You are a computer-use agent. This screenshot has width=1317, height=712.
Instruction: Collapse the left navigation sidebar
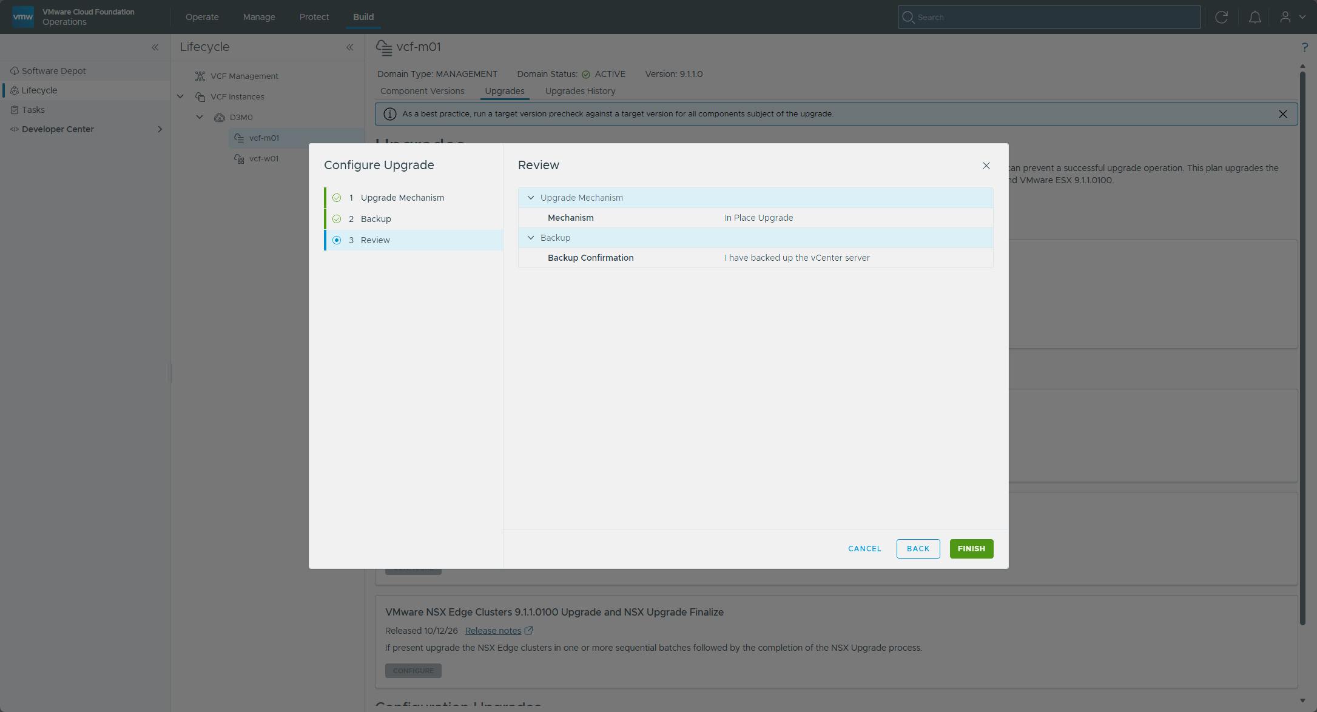click(x=155, y=47)
